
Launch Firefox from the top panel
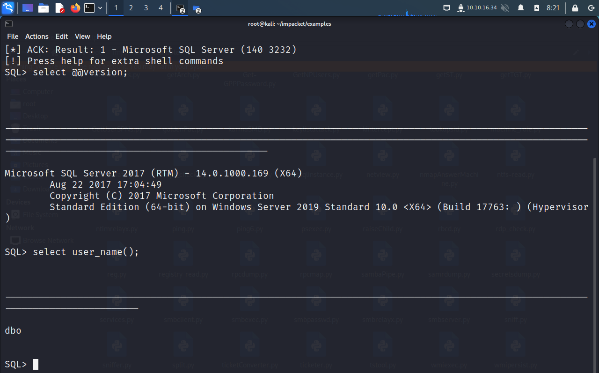(x=75, y=8)
